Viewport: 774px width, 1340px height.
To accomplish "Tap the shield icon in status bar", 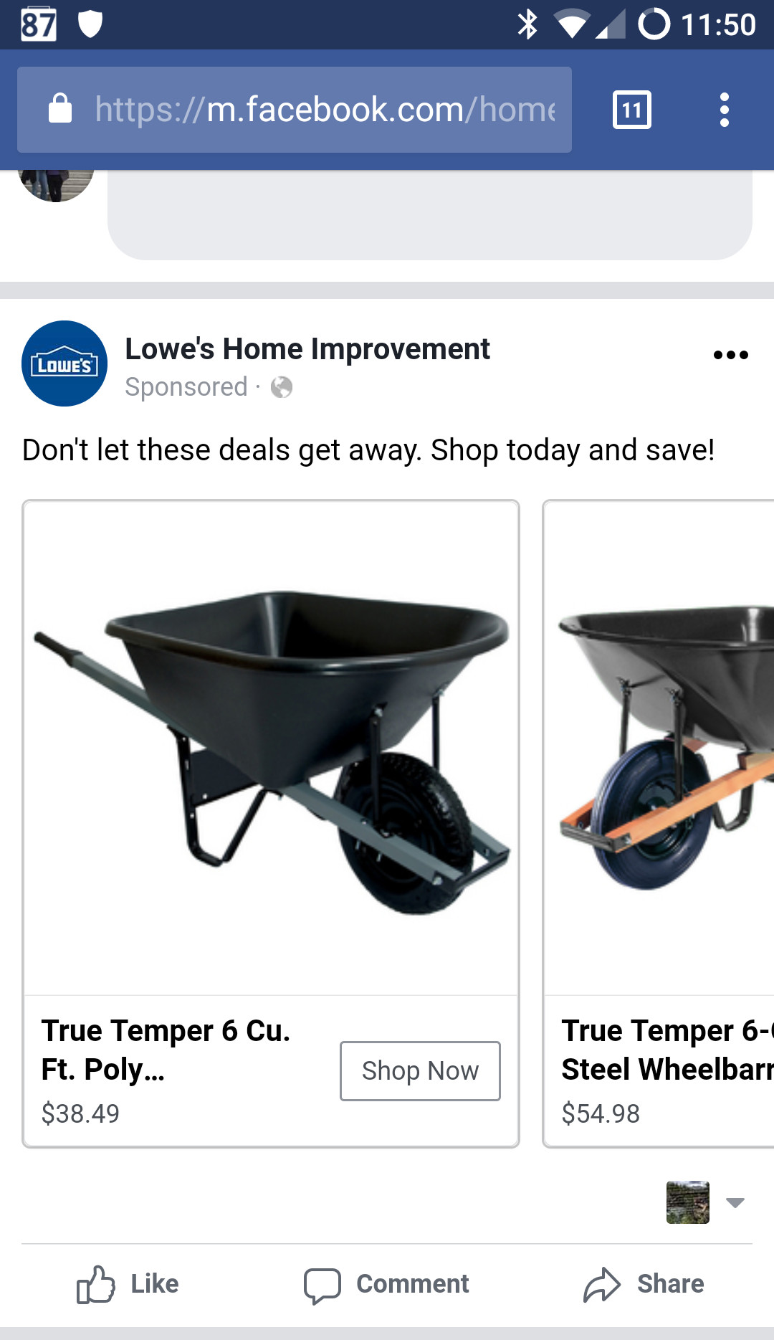I will (x=90, y=24).
